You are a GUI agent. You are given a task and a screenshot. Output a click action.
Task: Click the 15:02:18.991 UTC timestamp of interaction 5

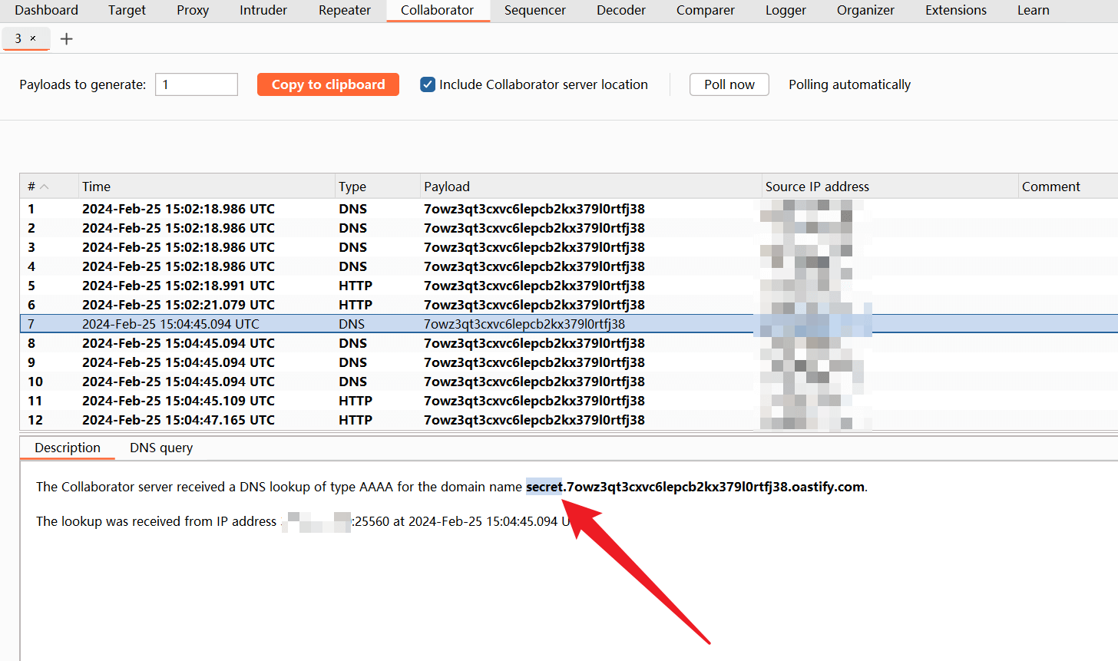point(178,286)
